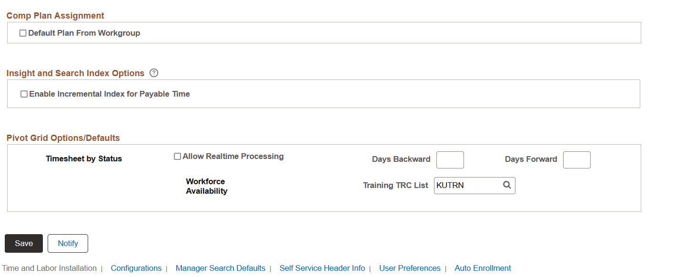Go to Self Service Header Info
Viewport: 686px width, 277px height.
pyautogui.click(x=322, y=268)
